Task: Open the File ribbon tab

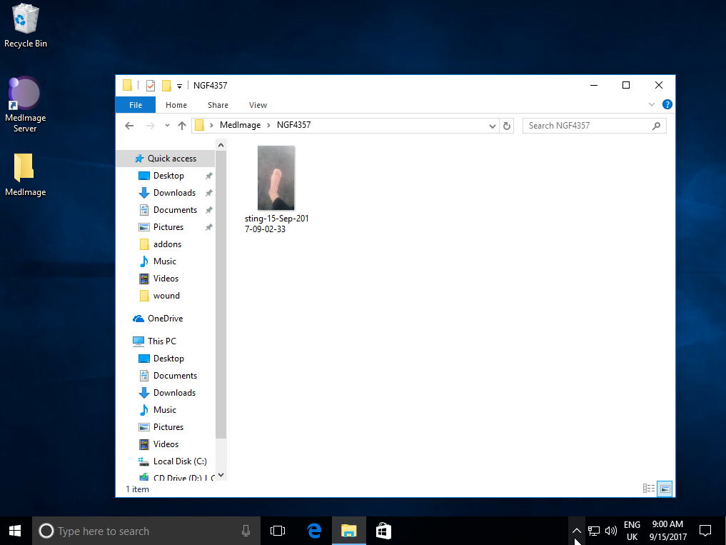Action: click(x=136, y=105)
